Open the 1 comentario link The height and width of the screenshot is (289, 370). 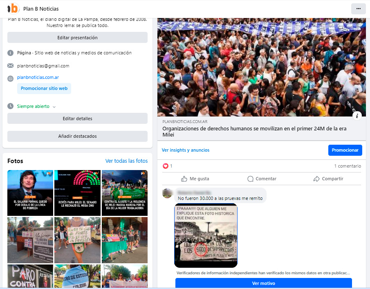pyautogui.click(x=348, y=166)
